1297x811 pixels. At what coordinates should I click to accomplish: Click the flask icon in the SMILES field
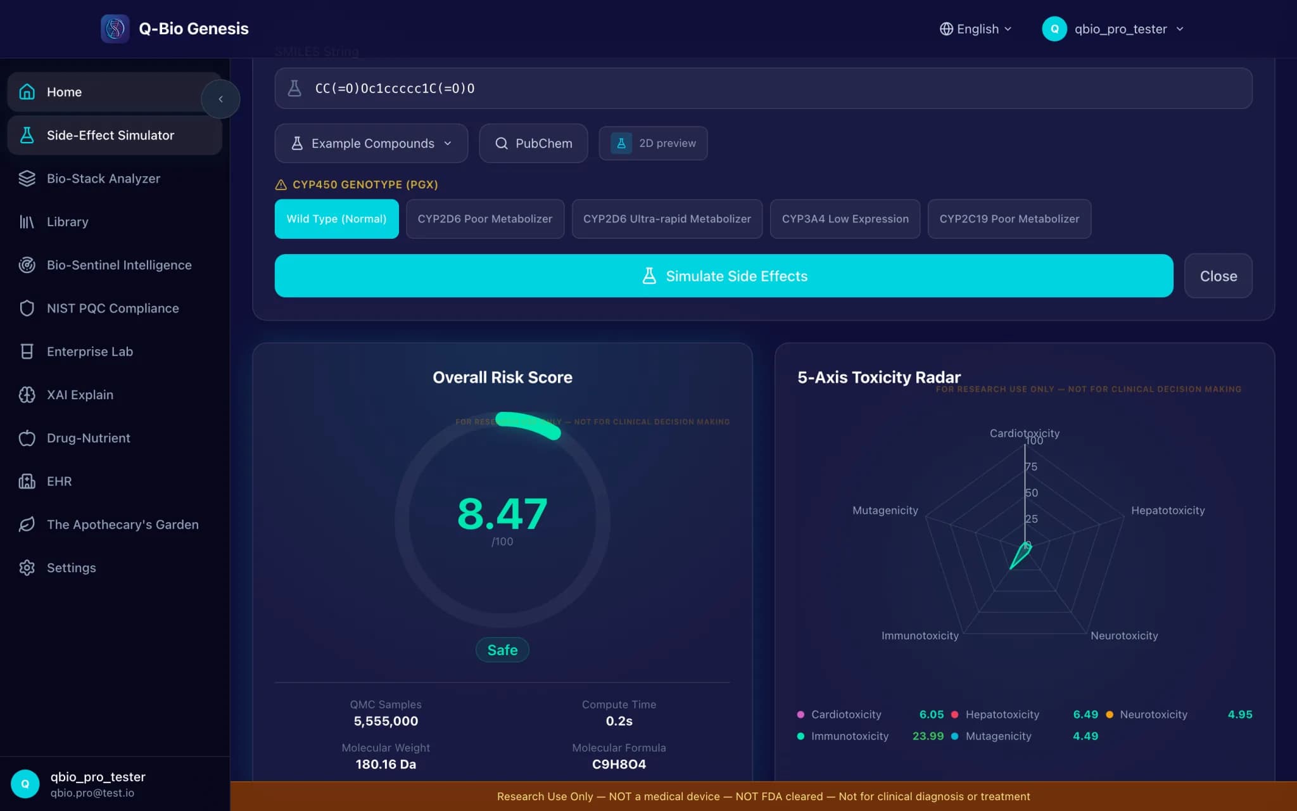tap(294, 88)
